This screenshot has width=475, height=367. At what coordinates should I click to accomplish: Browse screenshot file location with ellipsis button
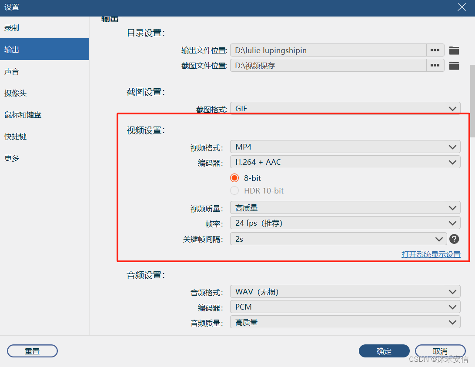(x=435, y=65)
